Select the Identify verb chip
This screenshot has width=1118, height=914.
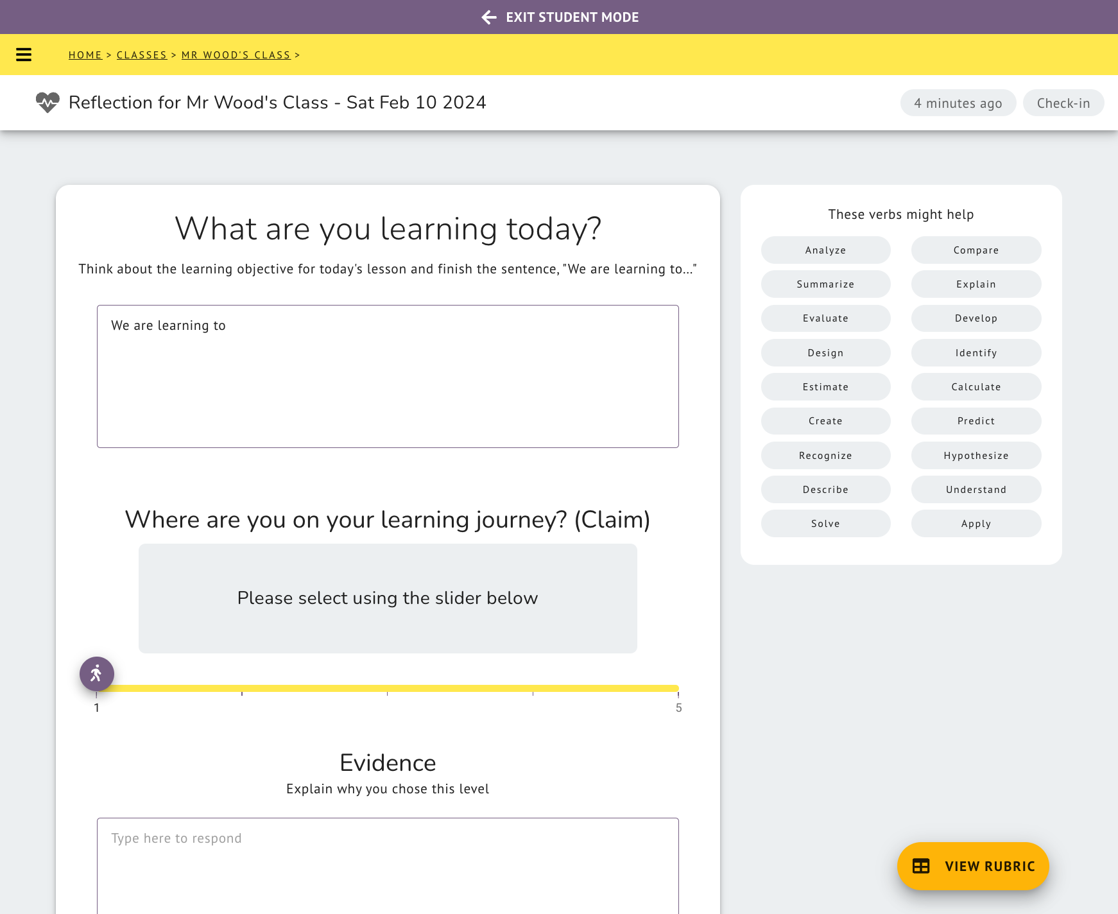pyautogui.click(x=976, y=353)
